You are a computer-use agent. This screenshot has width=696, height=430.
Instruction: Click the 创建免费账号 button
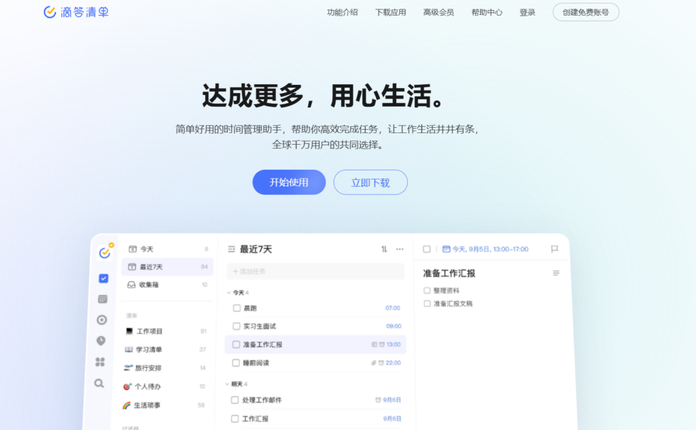pos(585,12)
